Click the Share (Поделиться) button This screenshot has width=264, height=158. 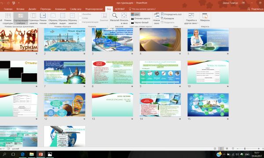(x=255, y=9)
